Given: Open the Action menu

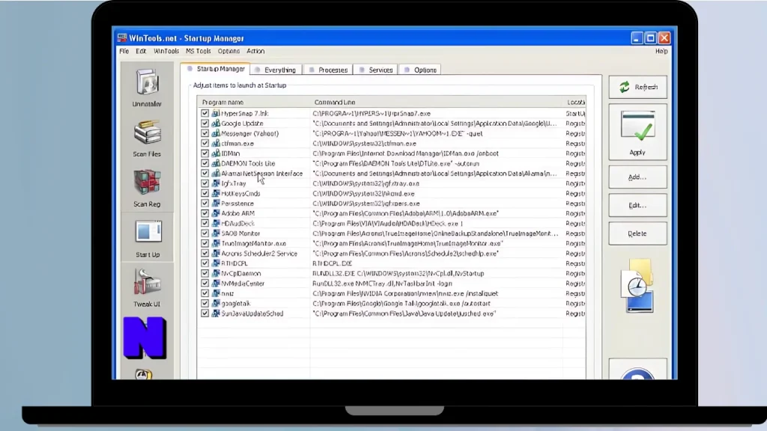Looking at the screenshot, I should coord(255,51).
